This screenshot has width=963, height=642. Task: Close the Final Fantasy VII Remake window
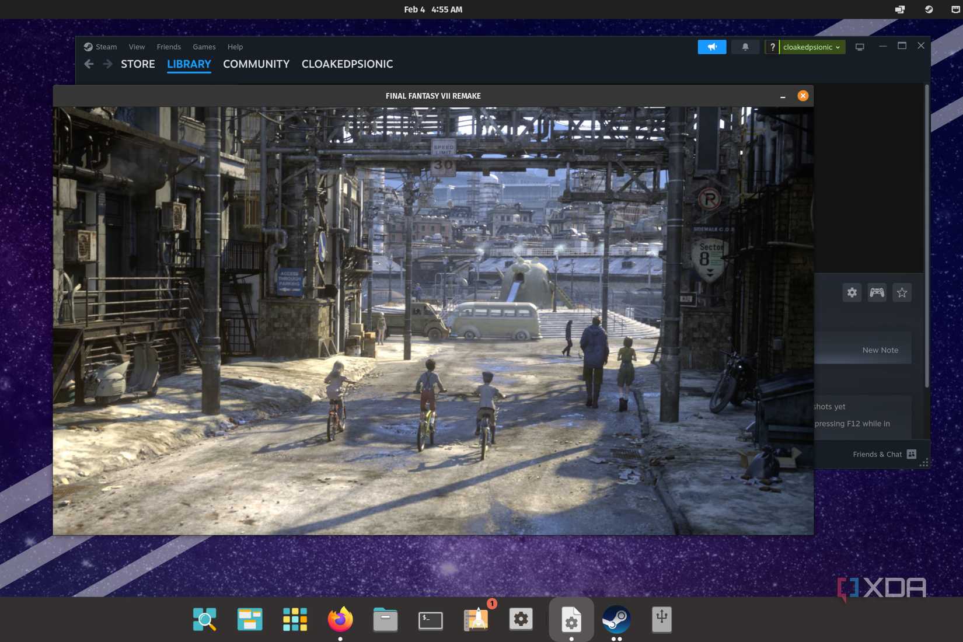coord(803,96)
